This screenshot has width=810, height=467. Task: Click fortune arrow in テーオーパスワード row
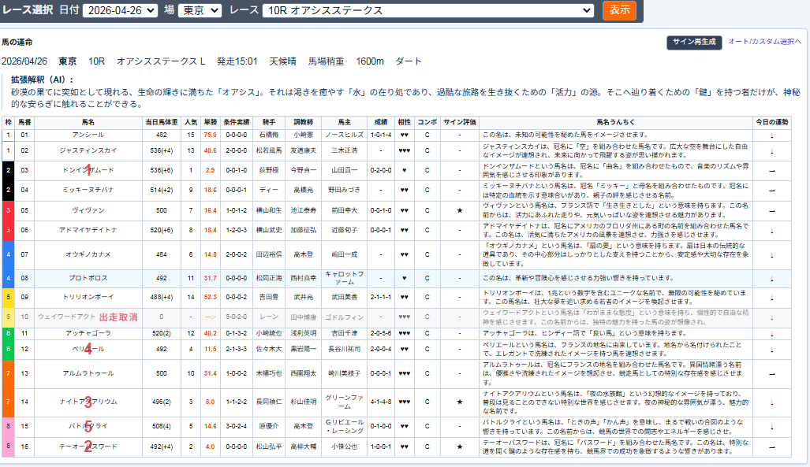pyautogui.click(x=772, y=447)
